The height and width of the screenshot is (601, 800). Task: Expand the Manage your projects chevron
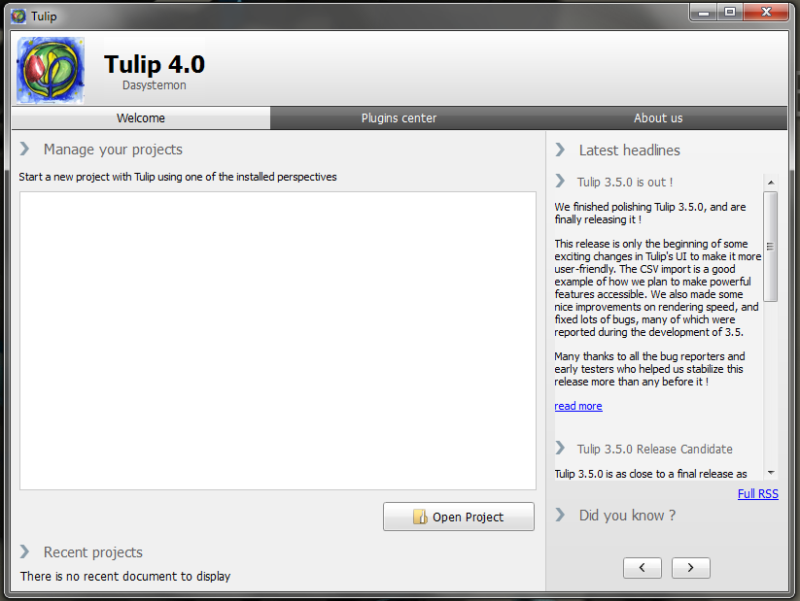(24, 149)
